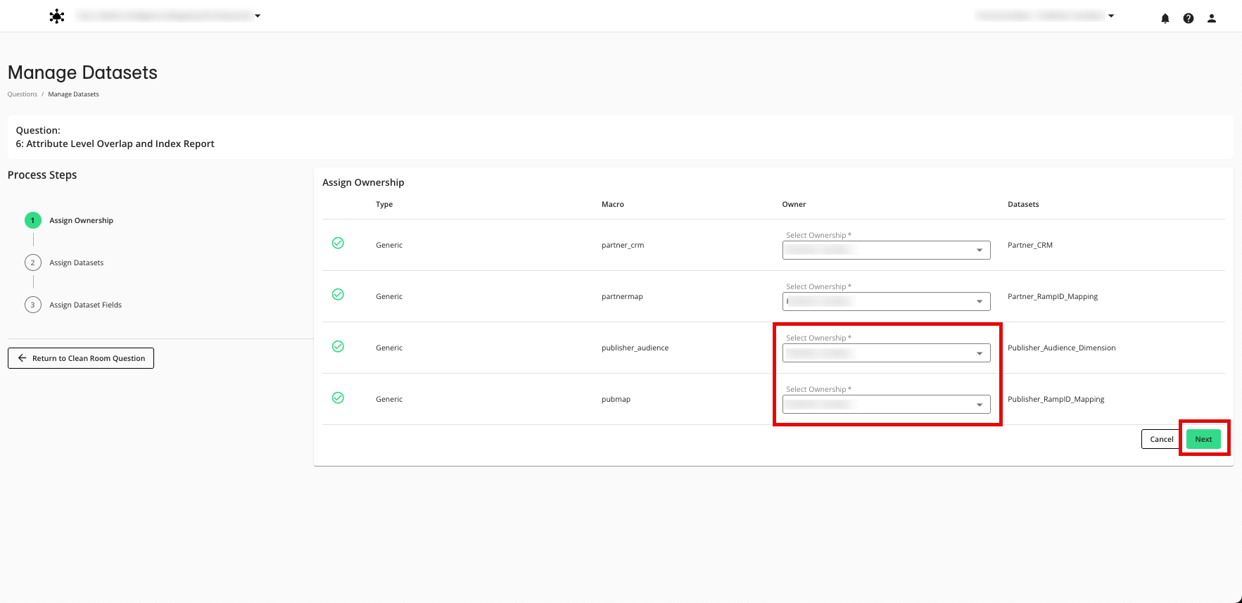Click the Next button
The width and height of the screenshot is (1242, 603).
click(x=1203, y=439)
